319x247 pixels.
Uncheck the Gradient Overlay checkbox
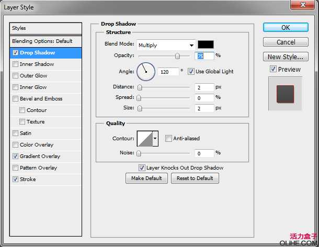[15, 156]
